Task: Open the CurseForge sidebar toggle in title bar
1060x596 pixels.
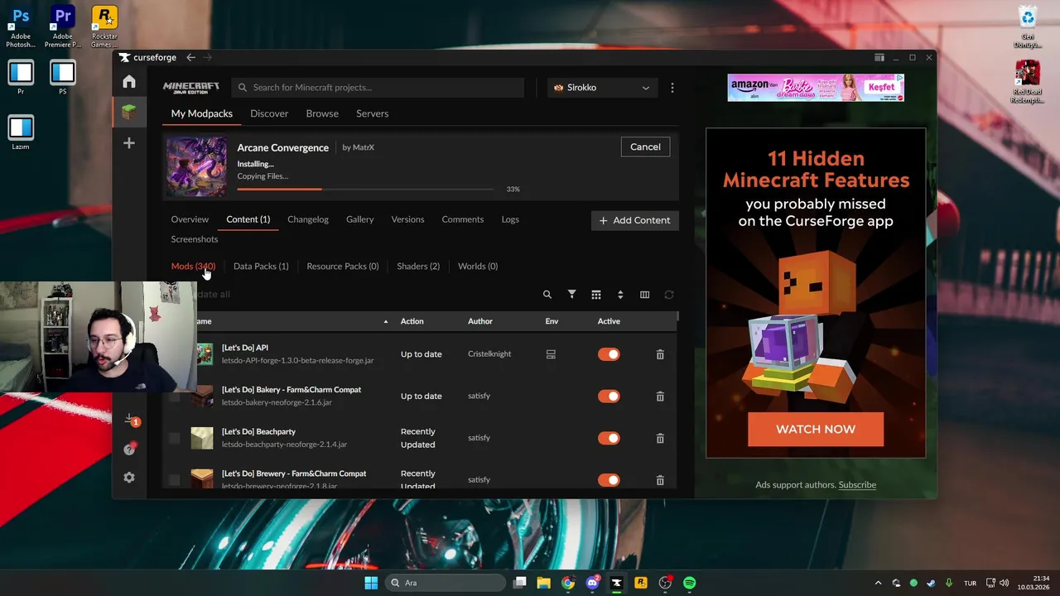Action: point(879,58)
